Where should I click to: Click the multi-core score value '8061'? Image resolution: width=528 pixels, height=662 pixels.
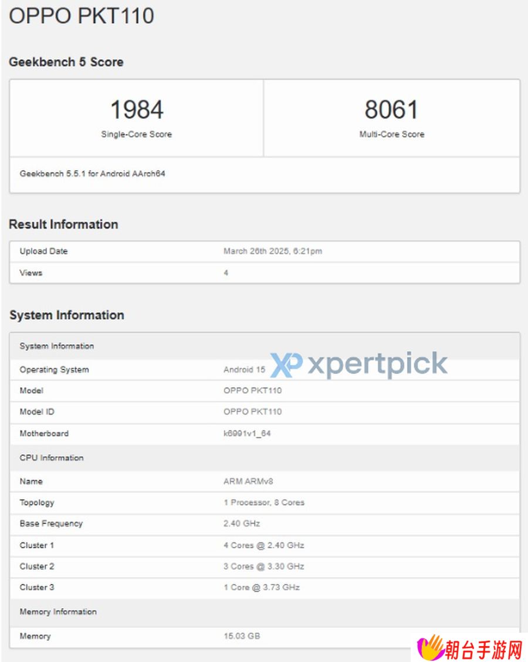[x=391, y=109]
